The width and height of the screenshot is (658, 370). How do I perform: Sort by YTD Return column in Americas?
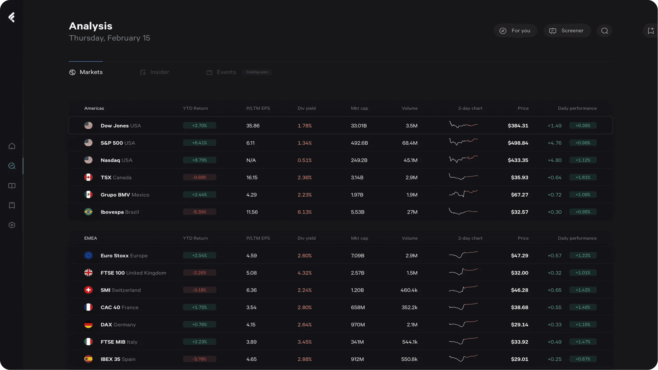pos(195,108)
